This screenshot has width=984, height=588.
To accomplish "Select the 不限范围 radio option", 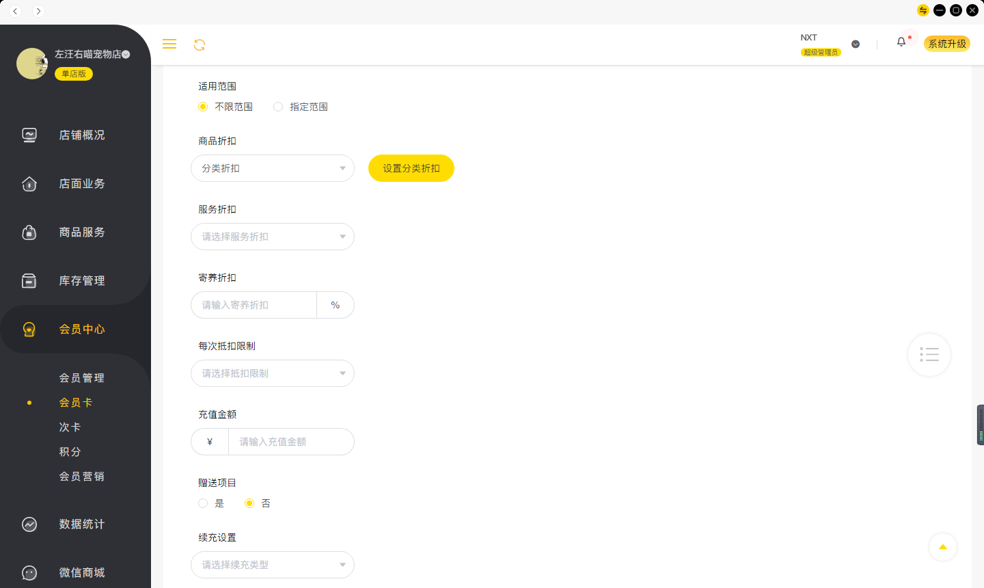I will tap(203, 107).
